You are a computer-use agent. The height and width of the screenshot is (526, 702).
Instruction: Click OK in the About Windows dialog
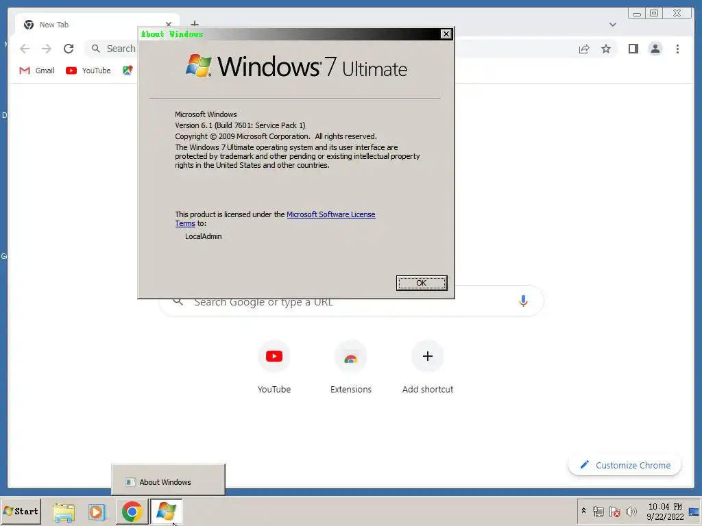pyautogui.click(x=422, y=283)
